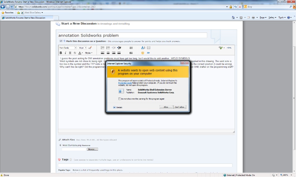Open the search provider dropdown
This screenshot has width=296, height=177.
pos(294,7)
